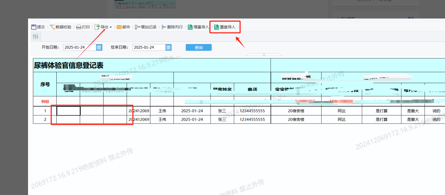Select phone 12344555555 in row 2
The width and height of the screenshot is (445, 195).
(x=252, y=119)
